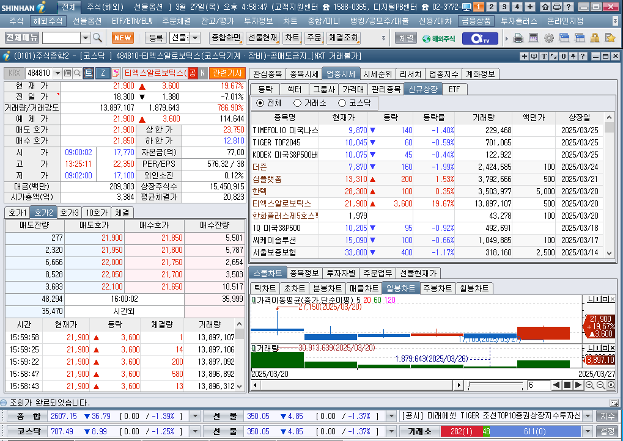Viewport: 623px width, 441px height.
Task: Zoom out on the daily chart
Action: 600,385
